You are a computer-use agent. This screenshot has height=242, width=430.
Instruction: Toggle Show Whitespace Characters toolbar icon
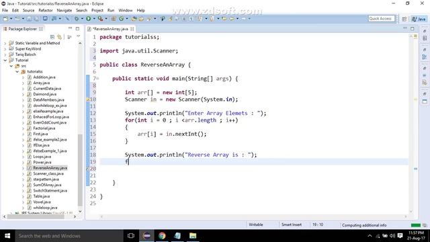coord(191,19)
